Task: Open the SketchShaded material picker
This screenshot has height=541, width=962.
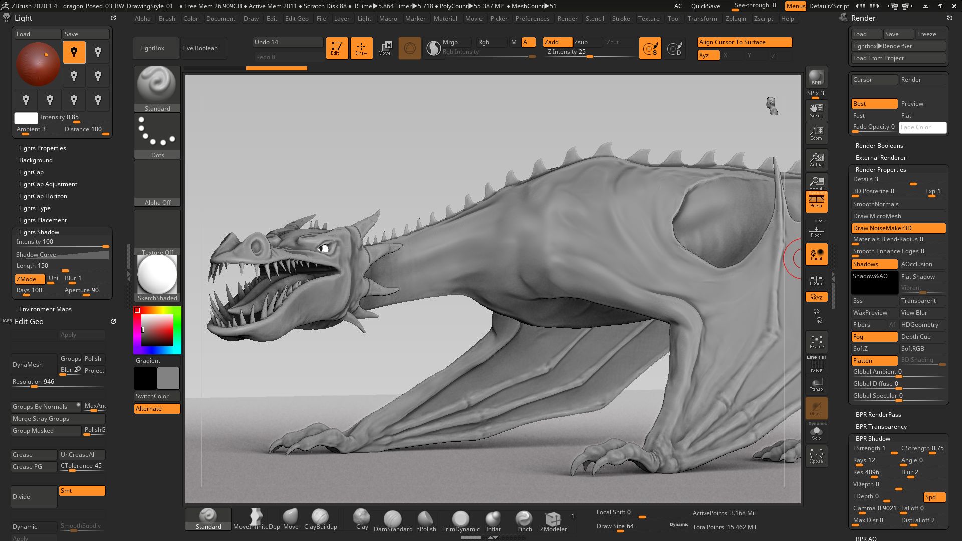Action: coord(157,275)
